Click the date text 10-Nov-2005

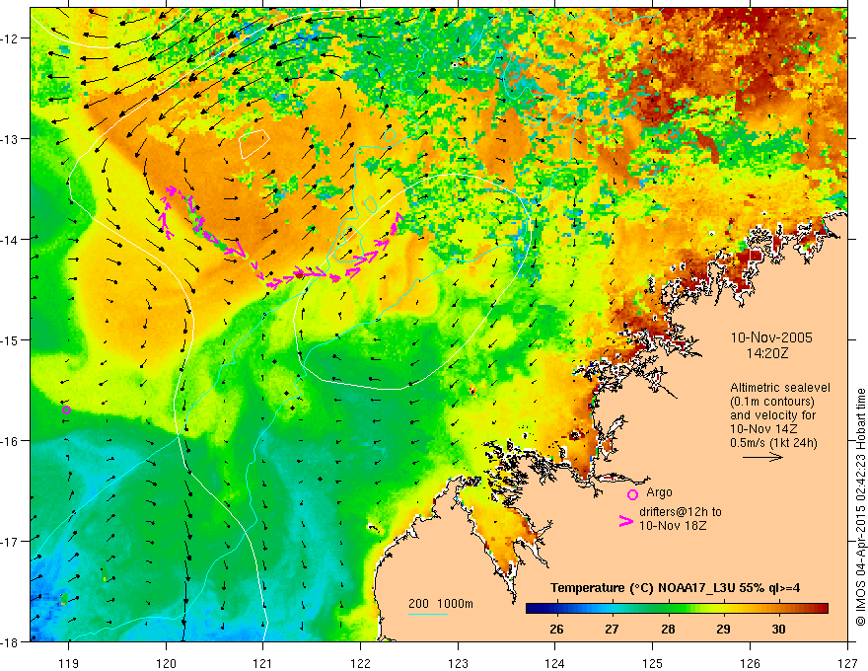(771, 337)
